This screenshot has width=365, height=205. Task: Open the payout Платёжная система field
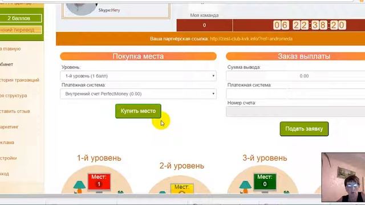pos(295,94)
